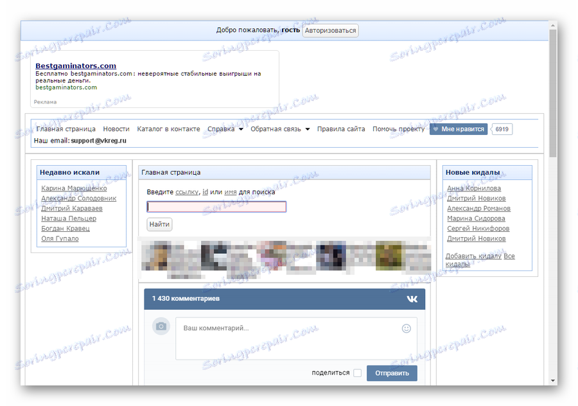The width and height of the screenshot is (578, 406).
Task: Attach a photo using the camera icon
Action: click(161, 326)
